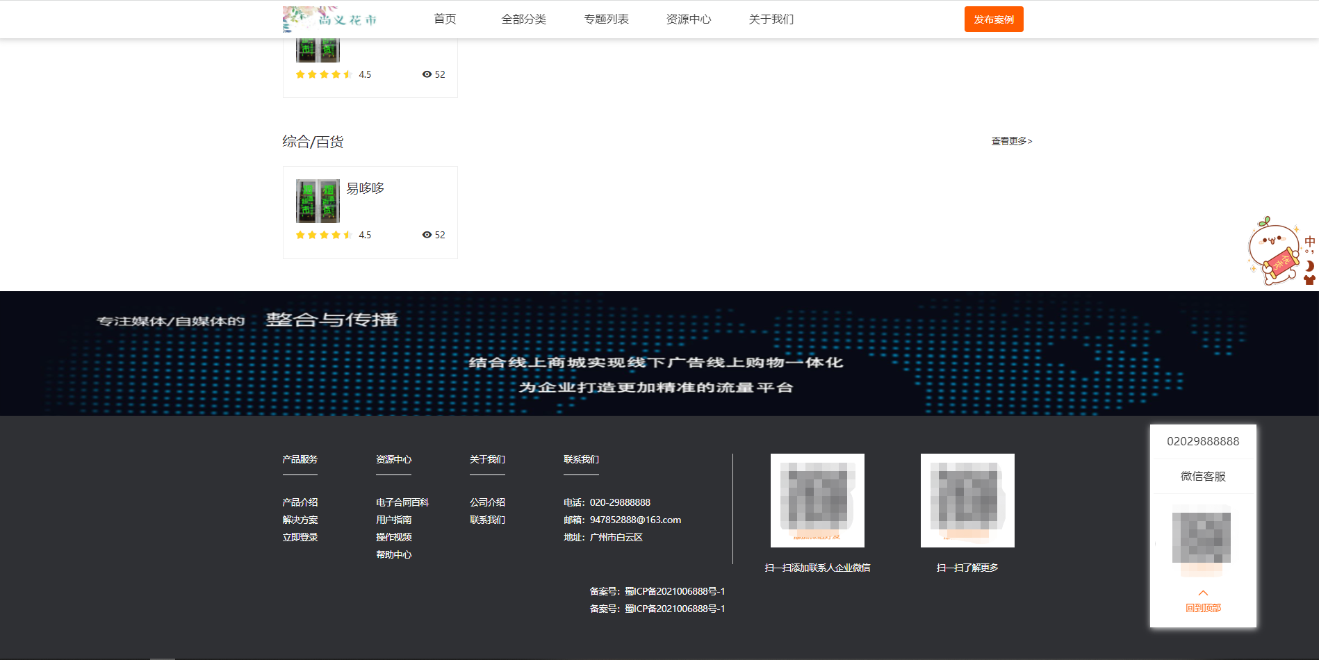The height and width of the screenshot is (660, 1319).
Task: Click the cartoon mascot holding a scroll
Action: pyautogui.click(x=1274, y=251)
